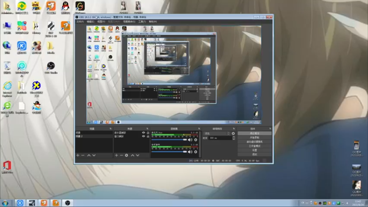Select the first 场景 in scenes list
Image resolution: width=368 pixels, height=207 pixels.
tap(94, 133)
